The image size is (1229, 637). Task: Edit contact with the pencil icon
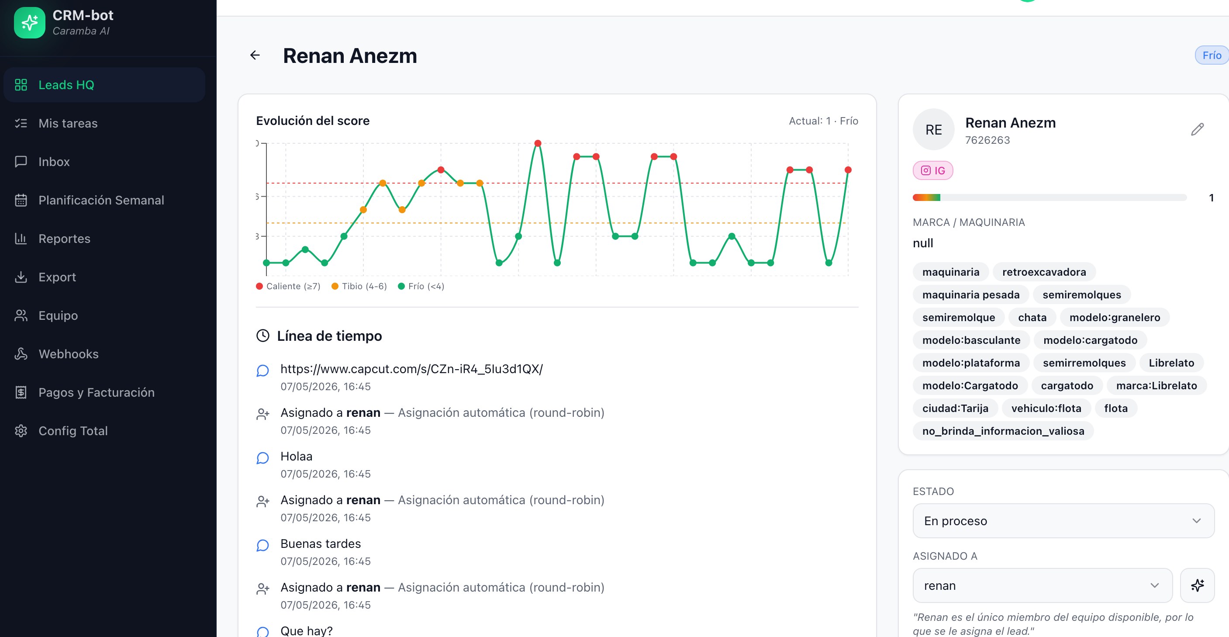[x=1197, y=129]
